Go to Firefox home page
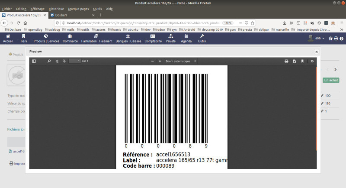 tap(26, 23)
